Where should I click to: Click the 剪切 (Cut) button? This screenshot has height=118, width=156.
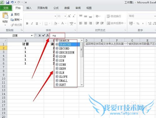coord(15,14)
